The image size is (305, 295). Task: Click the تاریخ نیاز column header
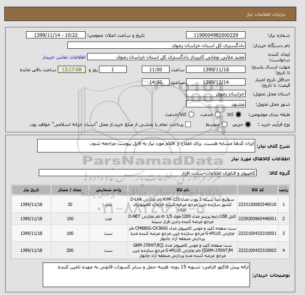click(31, 190)
